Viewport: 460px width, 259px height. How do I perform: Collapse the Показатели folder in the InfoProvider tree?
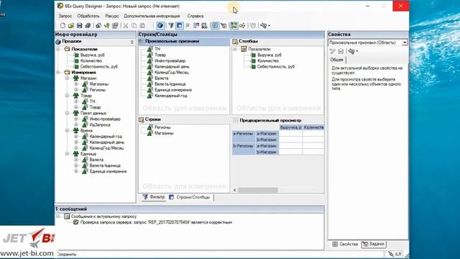tap(58, 49)
